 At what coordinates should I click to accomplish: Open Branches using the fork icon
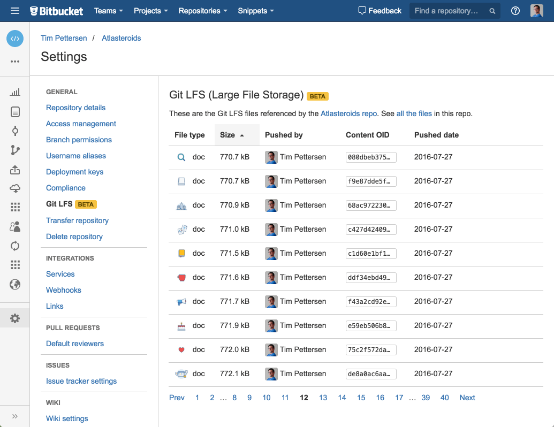click(x=15, y=150)
